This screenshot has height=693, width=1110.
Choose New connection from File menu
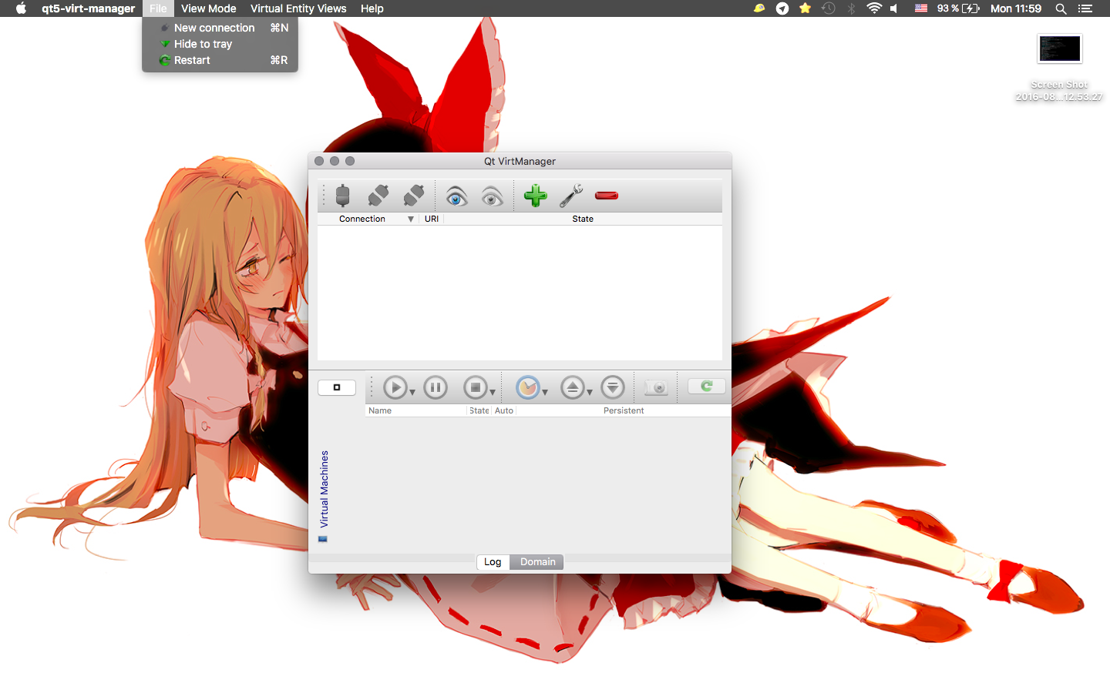coord(220,28)
